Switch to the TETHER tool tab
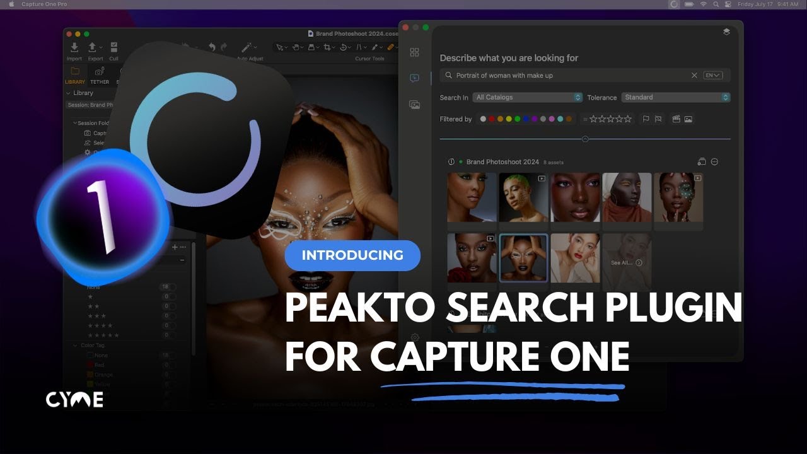807x454 pixels. (100, 75)
